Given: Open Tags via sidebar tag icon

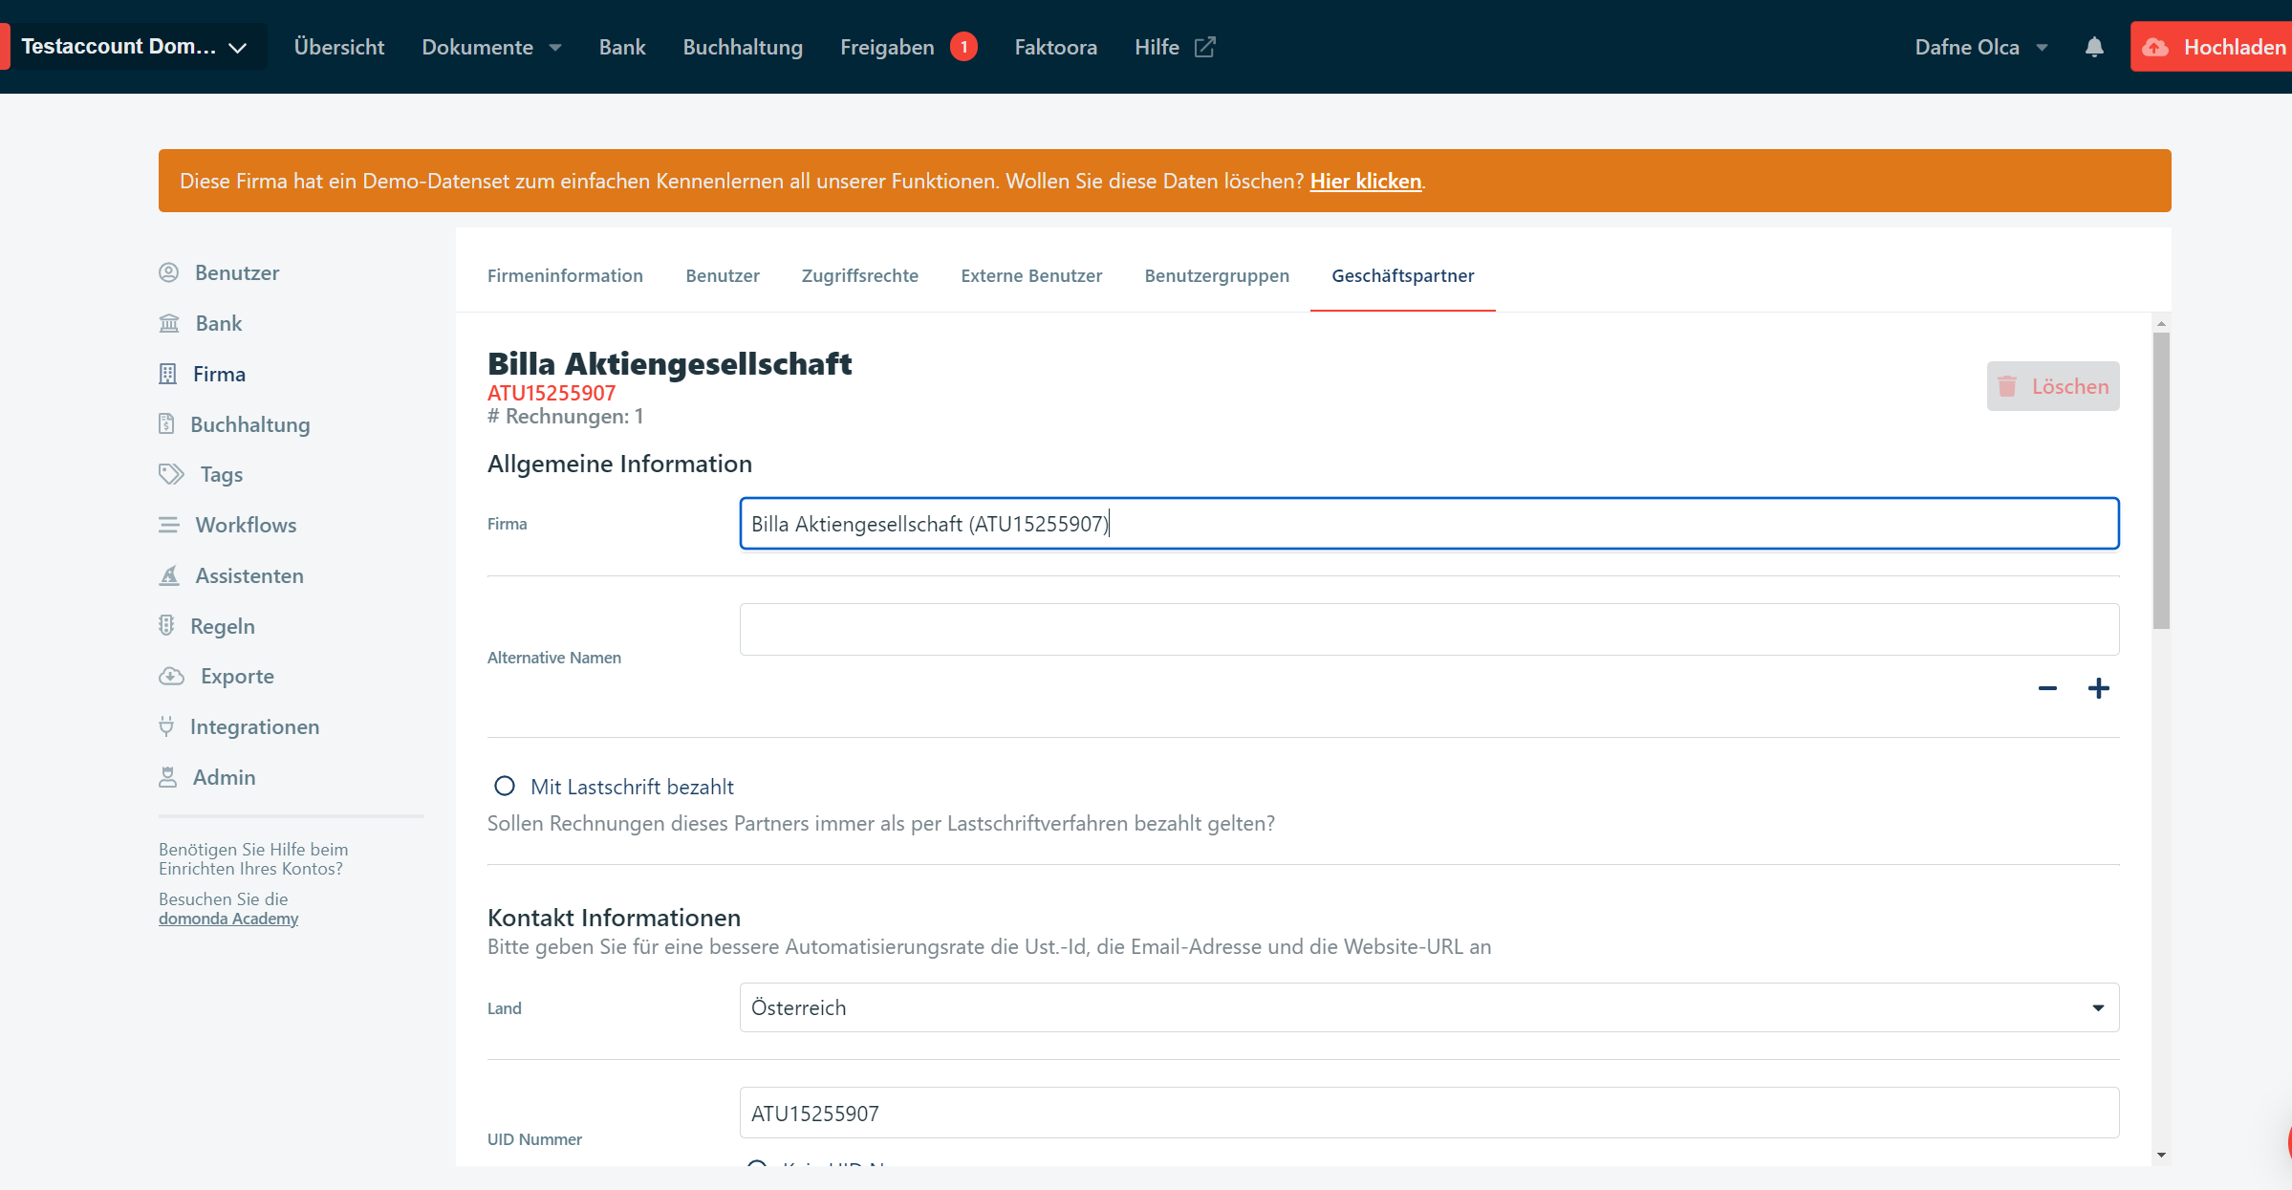Looking at the screenshot, I should click(171, 474).
